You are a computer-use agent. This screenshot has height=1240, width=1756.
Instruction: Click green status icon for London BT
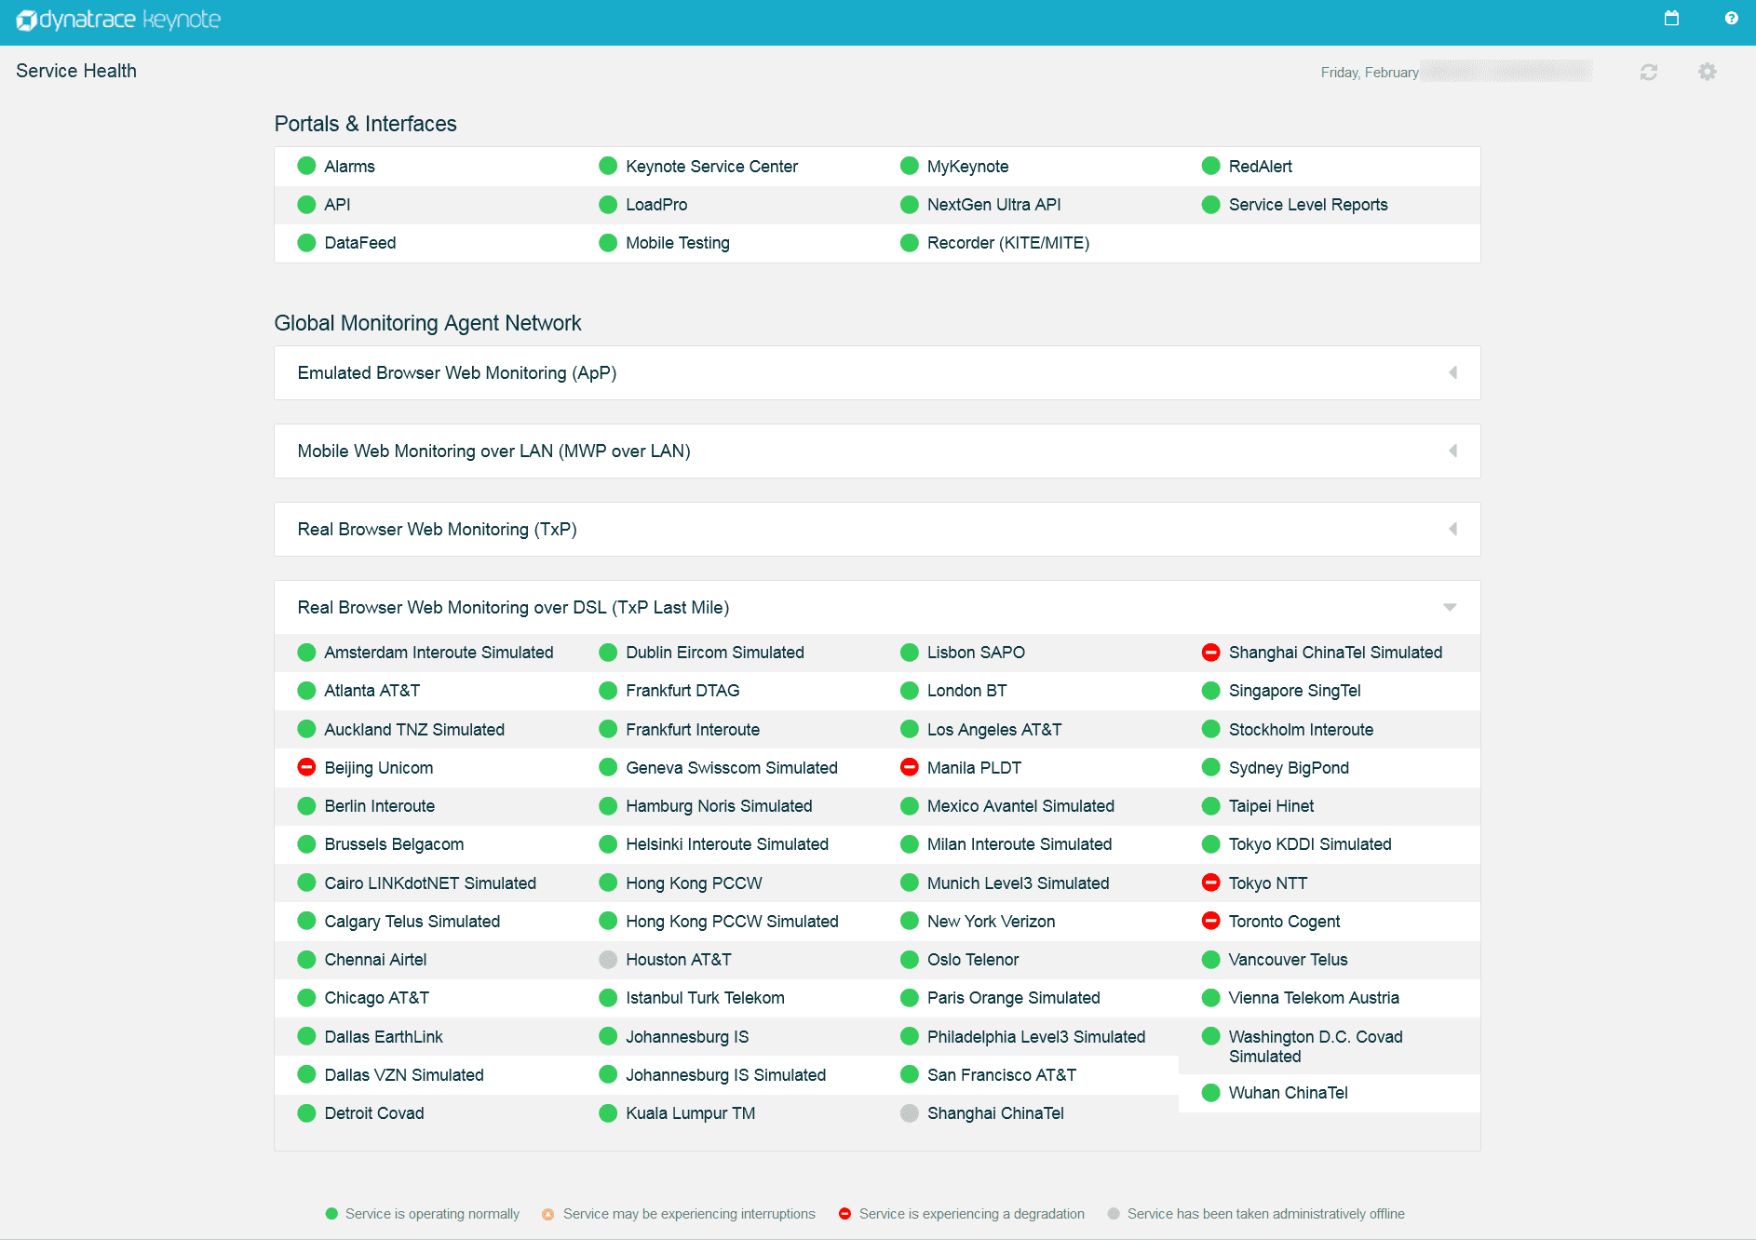tap(910, 690)
